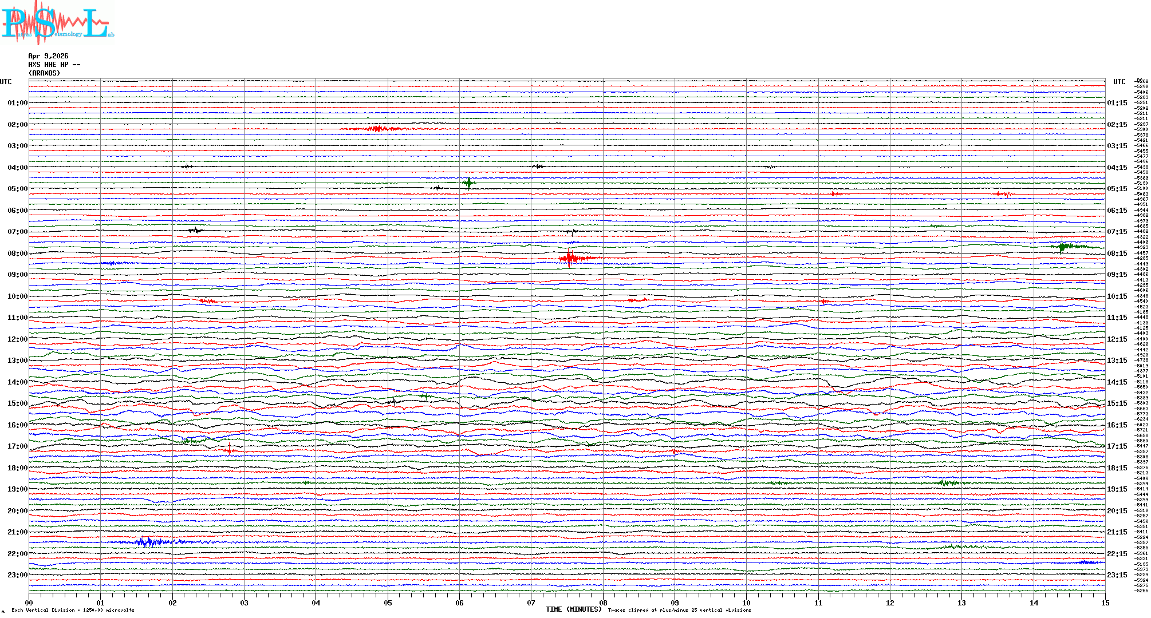
Task: Click the green spike event near minute 06
Action: (468, 183)
